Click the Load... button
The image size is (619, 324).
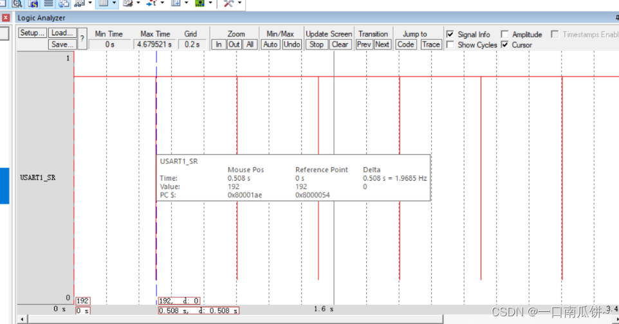pyautogui.click(x=62, y=33)
